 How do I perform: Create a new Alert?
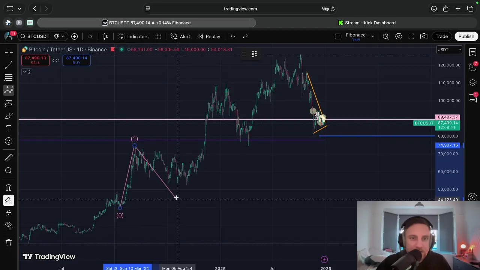point(180,36)
